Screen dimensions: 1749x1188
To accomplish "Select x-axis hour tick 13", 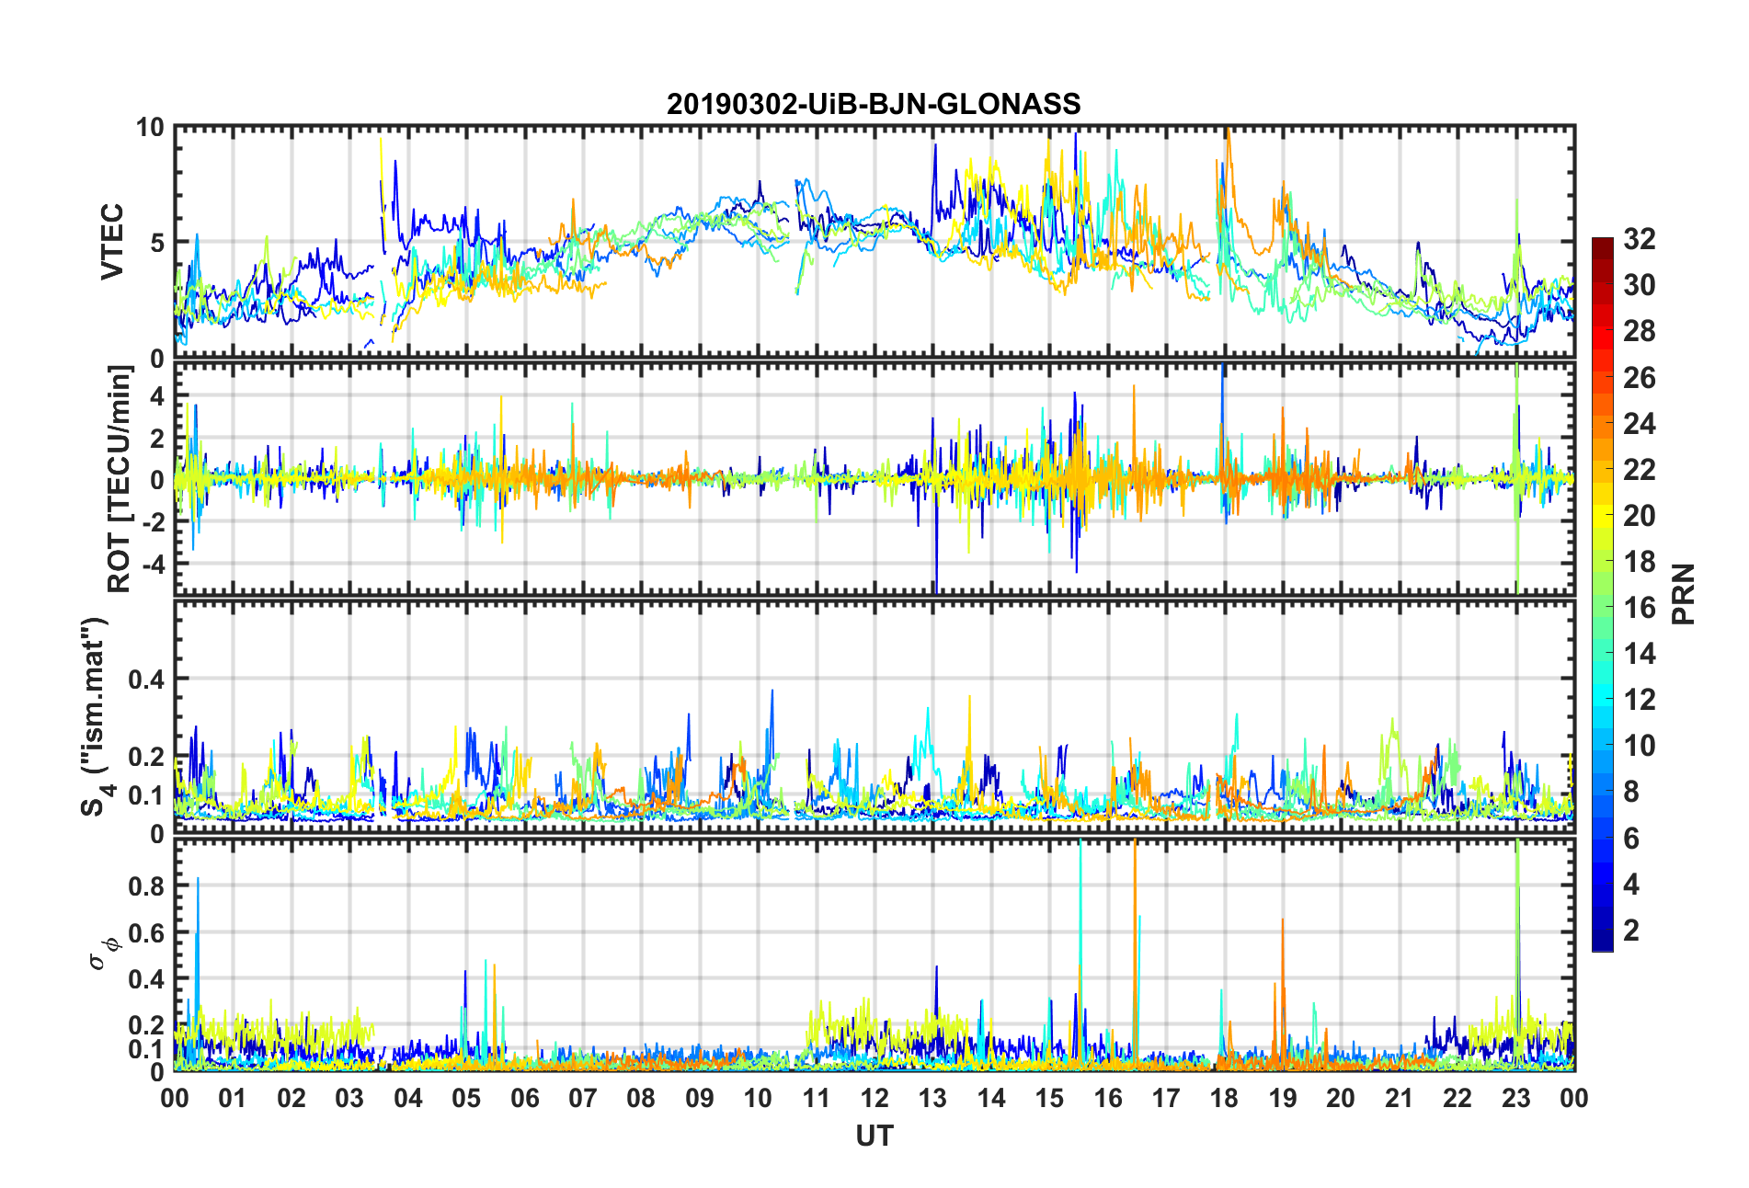I will point(932,1098).
